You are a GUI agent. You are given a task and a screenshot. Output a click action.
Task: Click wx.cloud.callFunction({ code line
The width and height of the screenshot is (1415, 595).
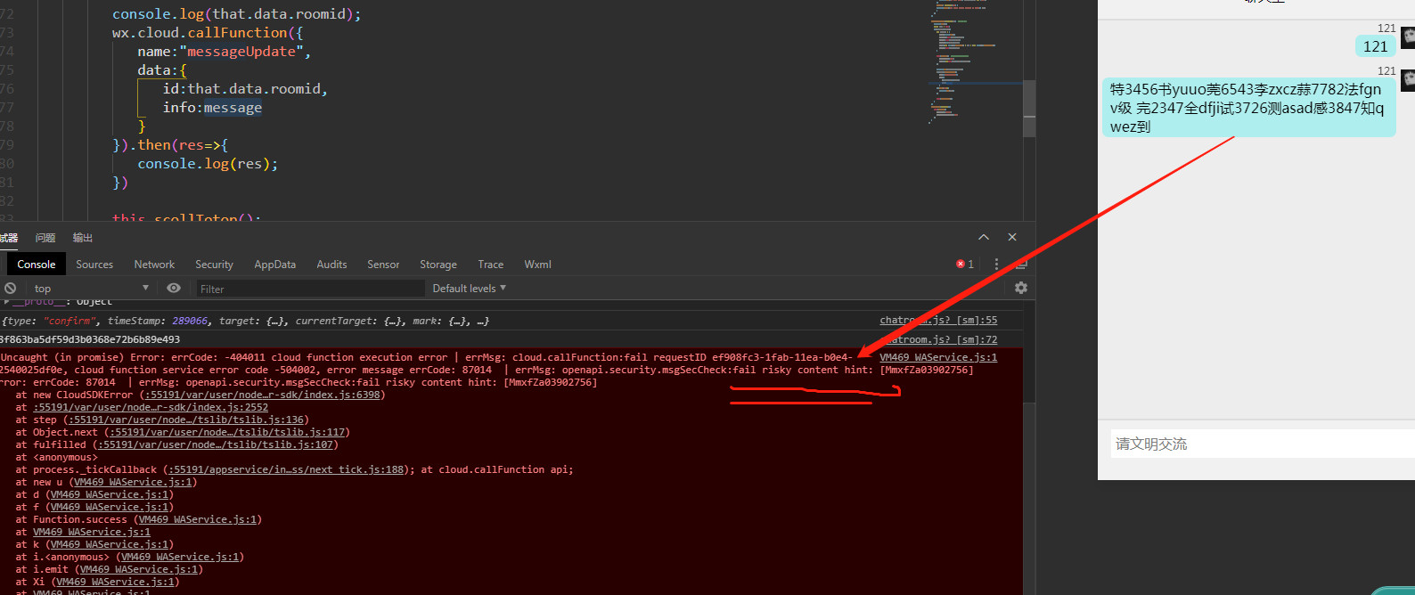pos(208,33)
